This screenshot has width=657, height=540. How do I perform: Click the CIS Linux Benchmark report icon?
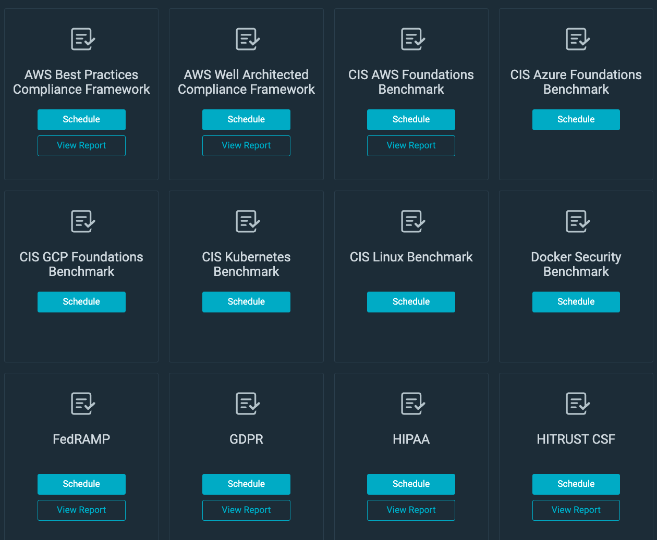(413, 221)
